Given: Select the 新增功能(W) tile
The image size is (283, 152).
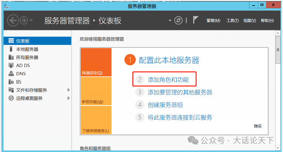Looking at the screenshot, I should (x=96, y=91).
